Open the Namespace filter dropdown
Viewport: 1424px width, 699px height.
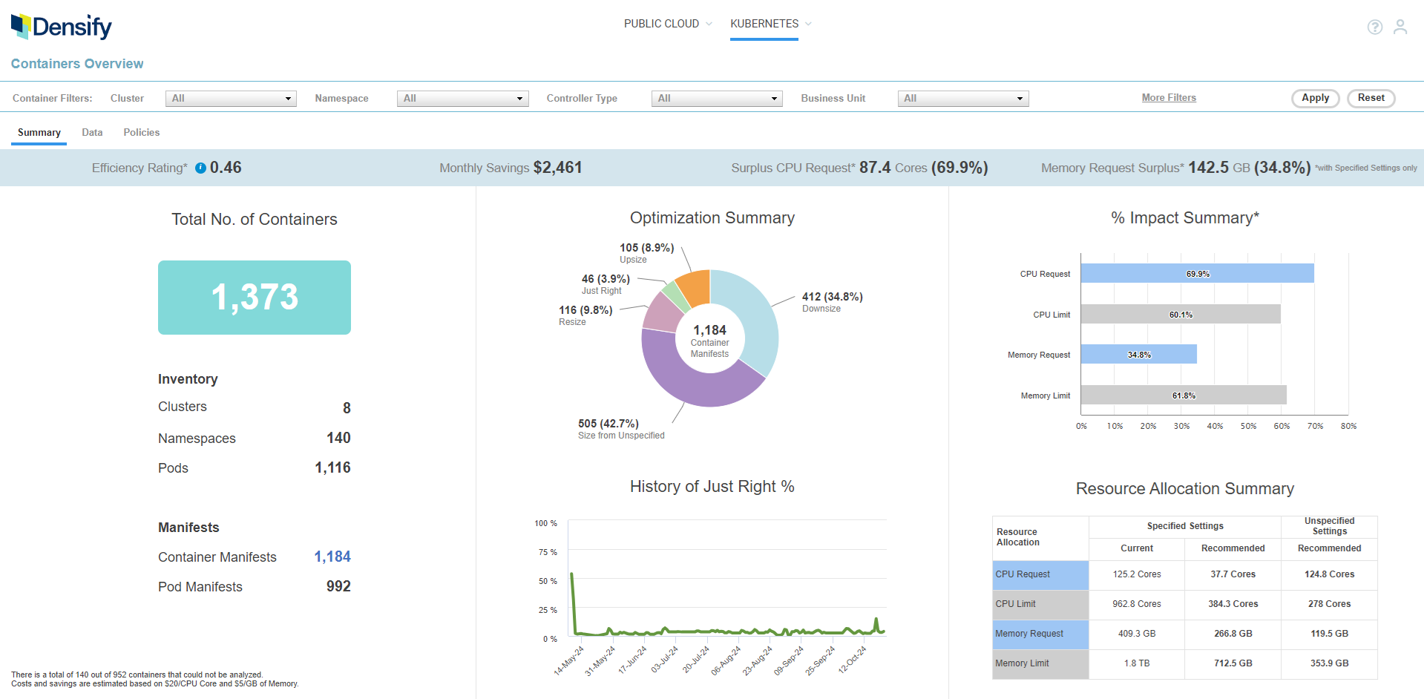[520, 98]
